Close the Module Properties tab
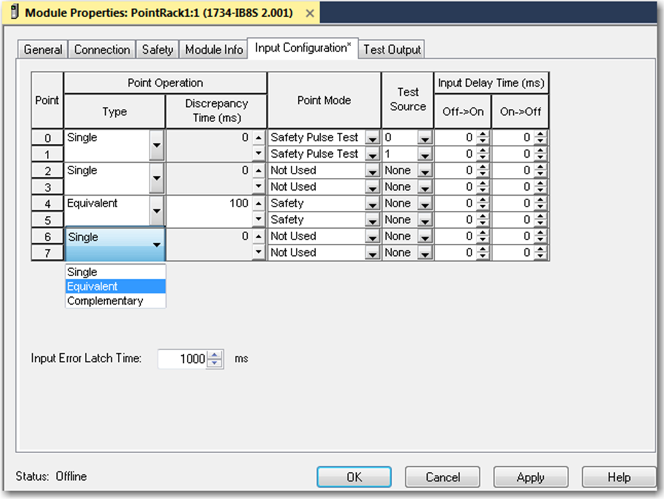 [310, 13]
